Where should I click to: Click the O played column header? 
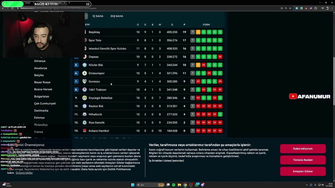coord(138,25)
